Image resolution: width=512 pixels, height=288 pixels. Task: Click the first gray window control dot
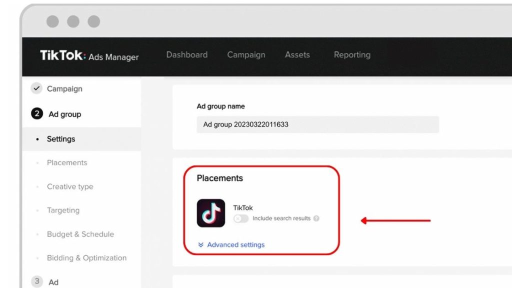(52, 21)
